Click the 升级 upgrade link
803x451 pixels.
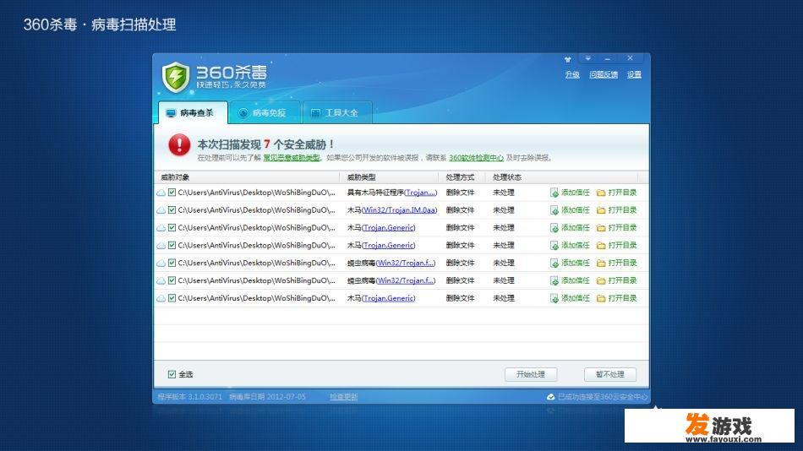pos(572,74)
